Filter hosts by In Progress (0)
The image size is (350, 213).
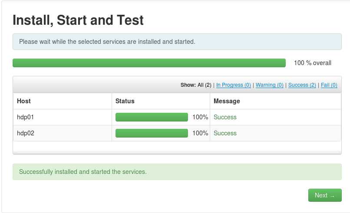pyautogui.click(x=233, y=85)
